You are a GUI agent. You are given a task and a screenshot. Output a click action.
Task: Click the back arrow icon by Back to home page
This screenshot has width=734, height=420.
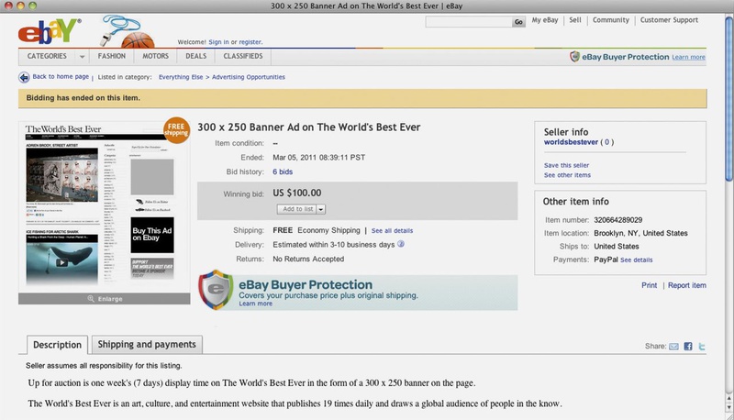(24, 77)
